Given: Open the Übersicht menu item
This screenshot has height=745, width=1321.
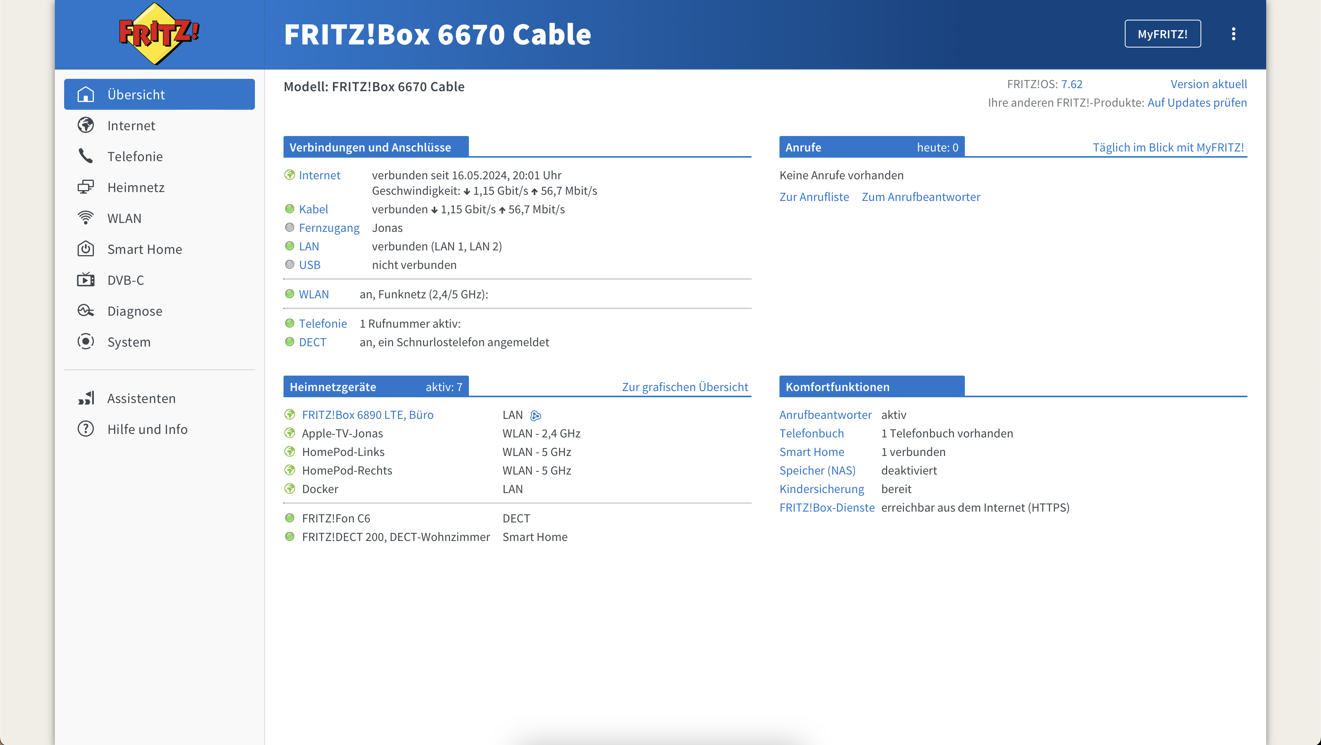Looking at the screenshot, I should [160, 94].
